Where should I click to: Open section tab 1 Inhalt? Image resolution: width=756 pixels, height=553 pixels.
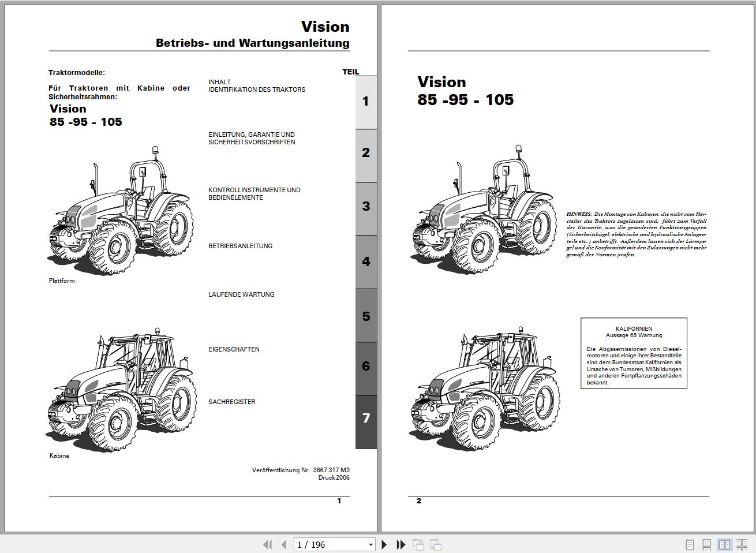[366, 102]
